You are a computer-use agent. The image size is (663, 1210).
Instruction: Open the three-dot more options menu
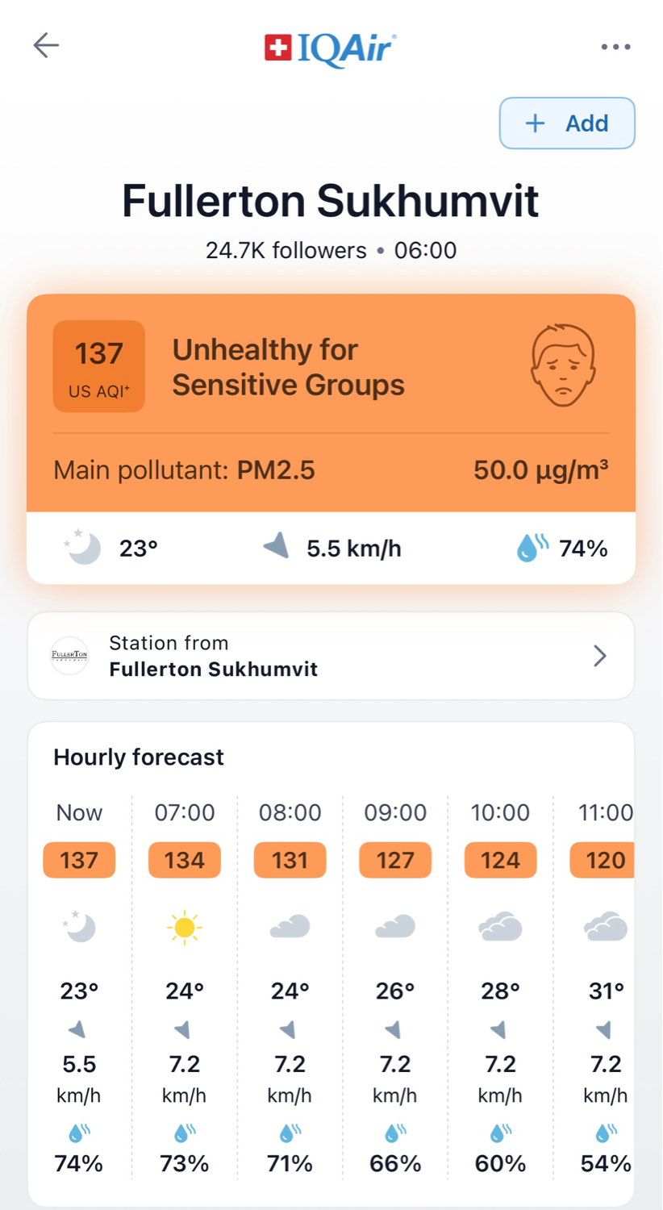[x=615, y=47]
